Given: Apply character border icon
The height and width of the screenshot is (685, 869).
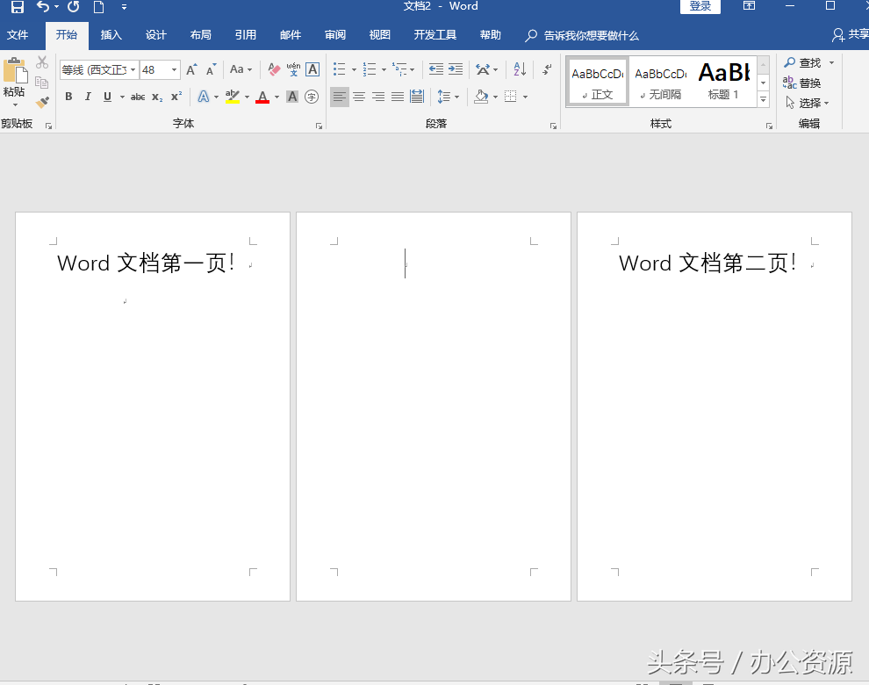Looking at the screenshot, I should pyautogui.click(x=312, y=69).
